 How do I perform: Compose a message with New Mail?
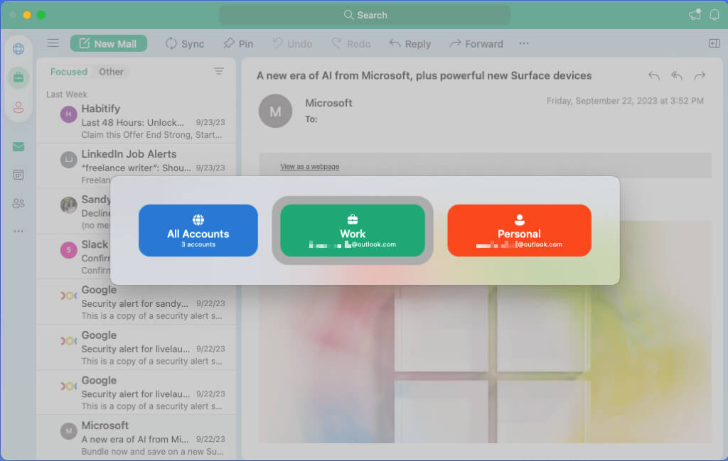109,43
